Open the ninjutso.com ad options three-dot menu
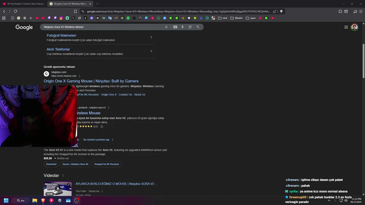This screenshot has height=205, width=365. (80, 76)
